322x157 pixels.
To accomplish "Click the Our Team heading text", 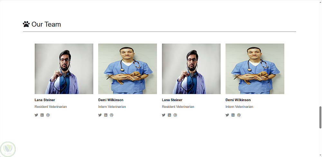I will tap(46, 24).
